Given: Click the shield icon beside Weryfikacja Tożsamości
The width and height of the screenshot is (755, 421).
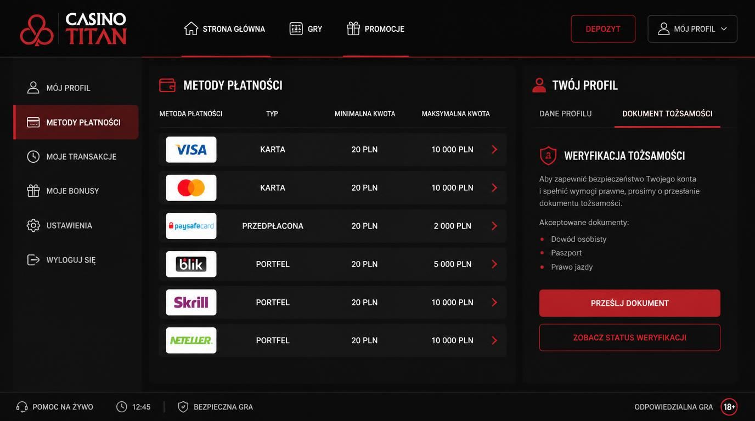Looking at the screenshot, I should (548, 156).
